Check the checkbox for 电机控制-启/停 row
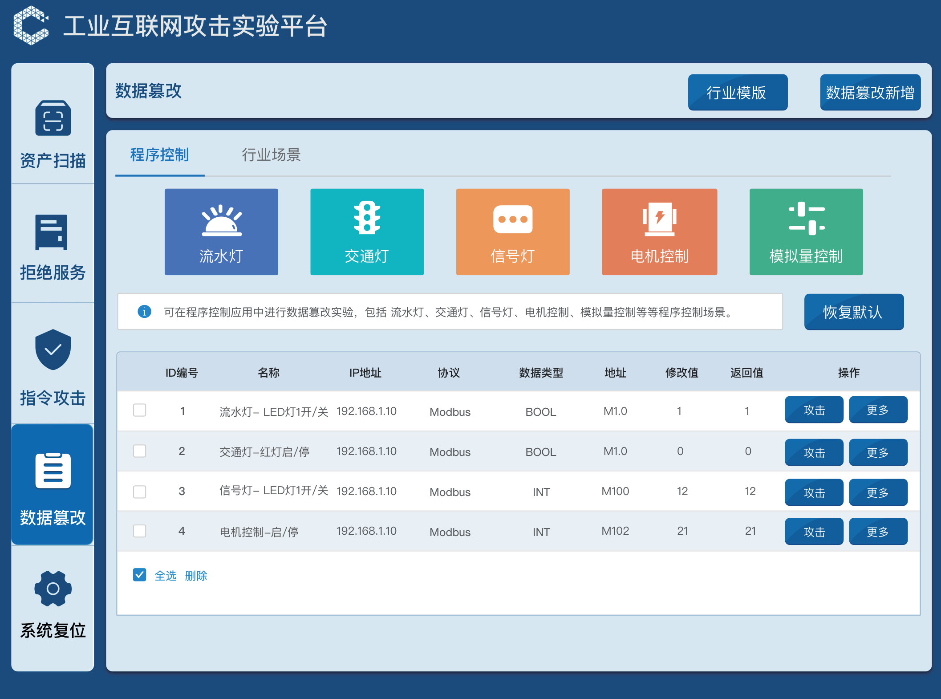The image size is (941, 699). 140,531
